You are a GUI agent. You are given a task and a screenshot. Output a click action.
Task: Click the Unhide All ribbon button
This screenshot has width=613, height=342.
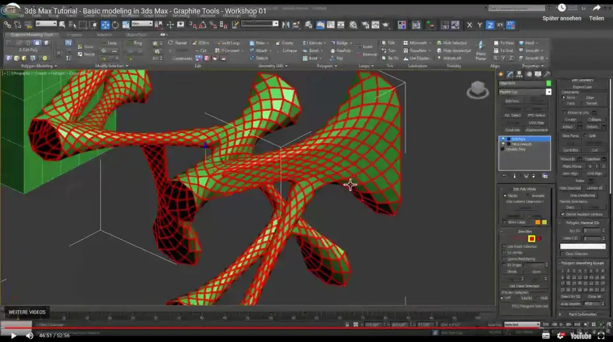click(x=449, y=58)
